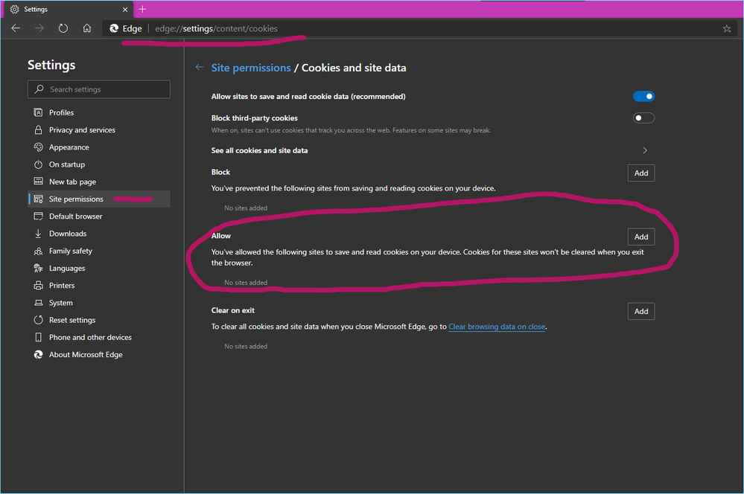This screenshot has height=494, width=744.
Task: Open Languages settings section
Action: [x=99, y=269]
